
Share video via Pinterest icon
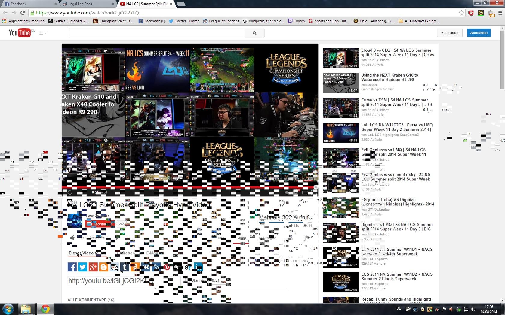167,267
